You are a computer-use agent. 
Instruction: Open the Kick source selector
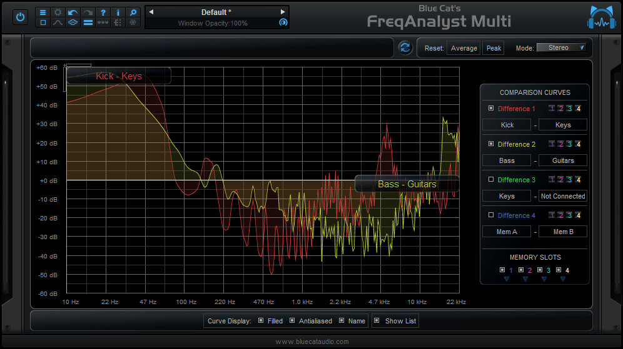pyautogui.click(x=507, y=125)
